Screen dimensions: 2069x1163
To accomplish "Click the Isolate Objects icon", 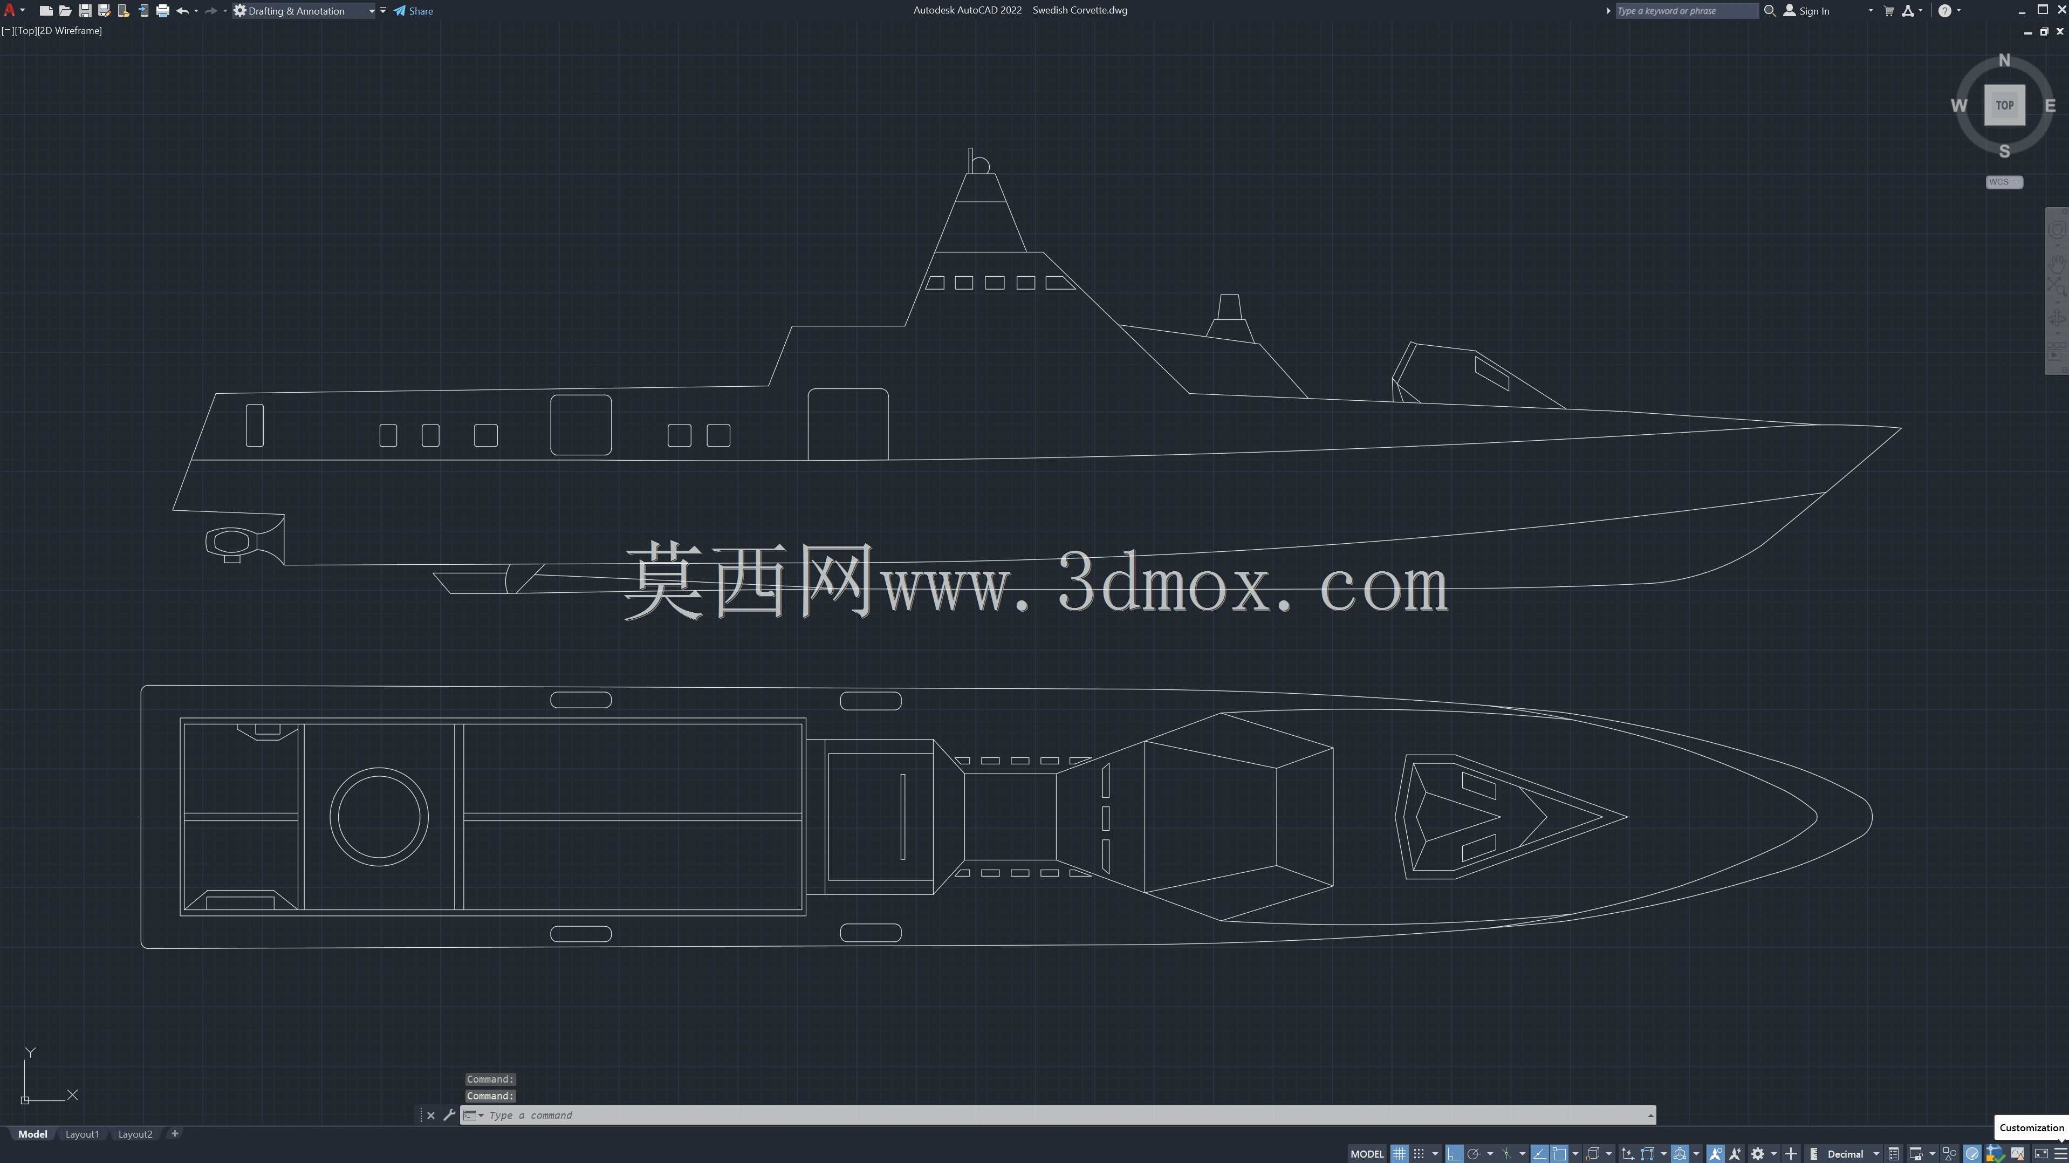I will pos(1949,1154).
